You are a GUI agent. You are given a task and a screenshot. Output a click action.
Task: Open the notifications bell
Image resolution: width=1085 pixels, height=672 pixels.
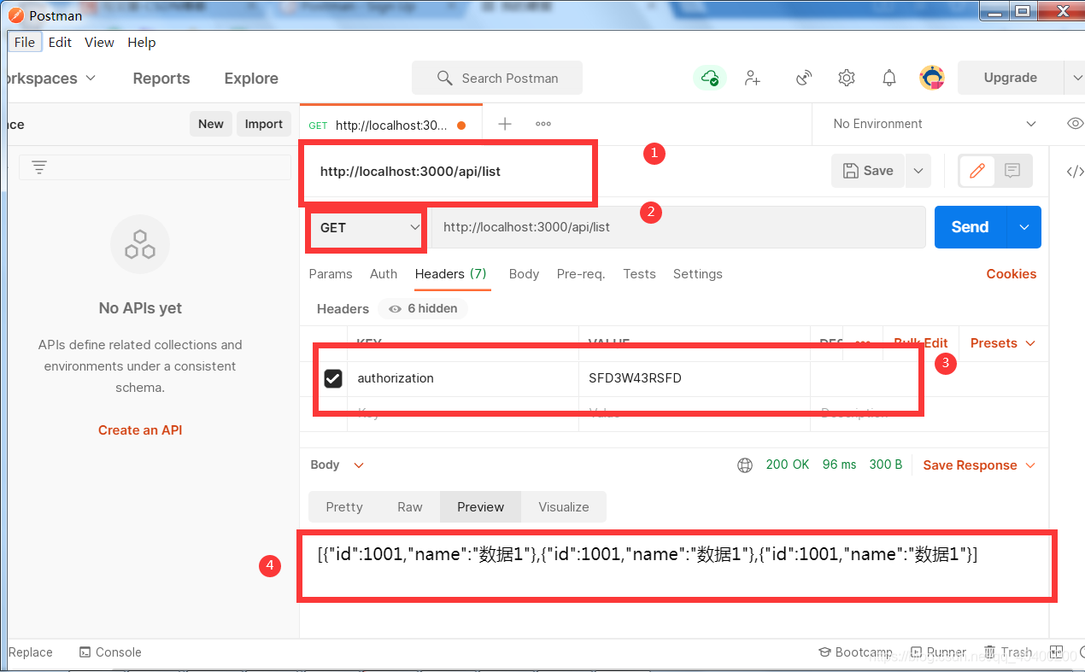889,78
